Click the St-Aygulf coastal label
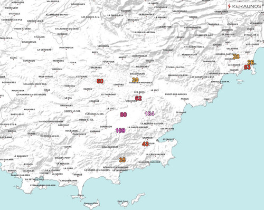 pyautogui.click(x=181, y=112)
